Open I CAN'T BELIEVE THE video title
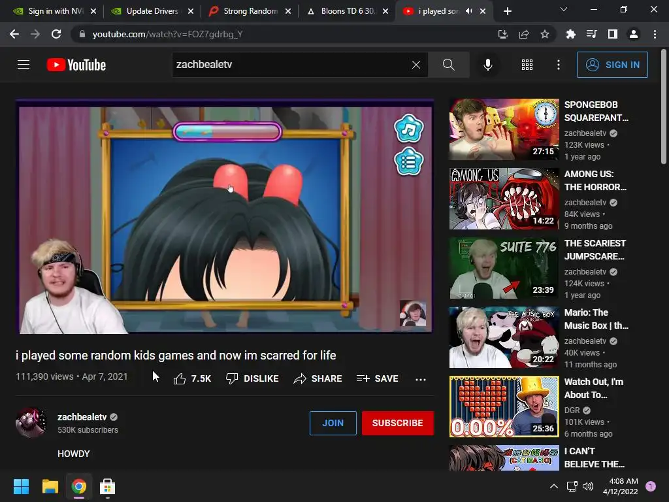Screen dimensions: 669x502 point(594,458)
